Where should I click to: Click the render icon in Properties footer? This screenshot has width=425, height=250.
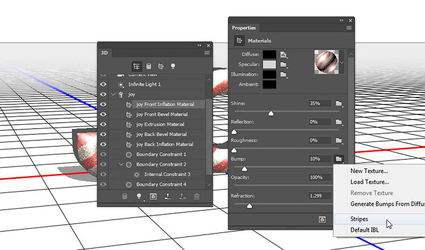click(322, 220)
